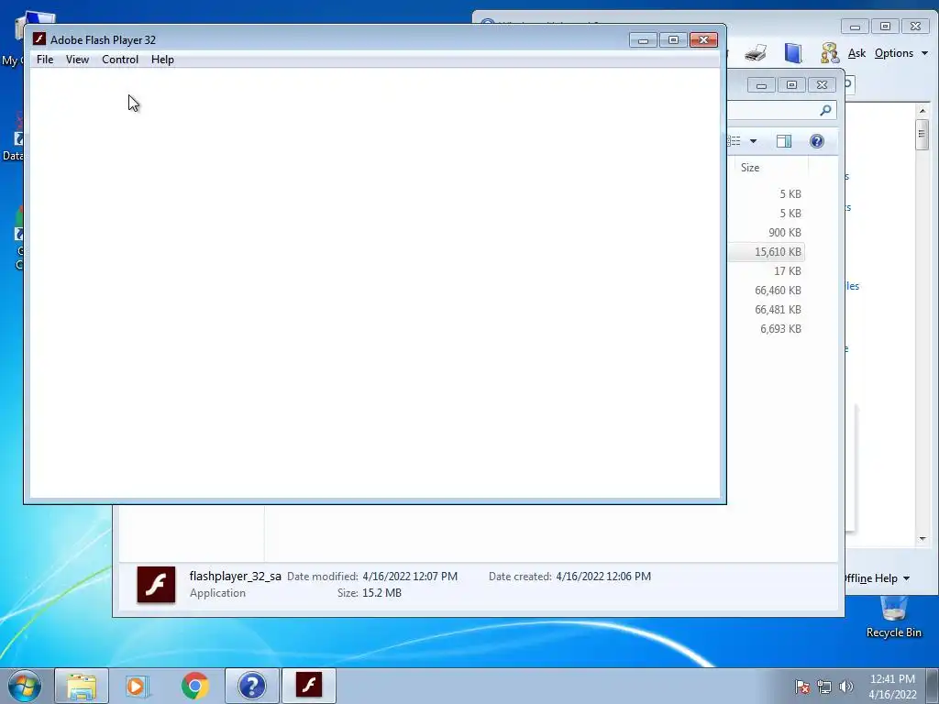Open the Recycle Bin desktop icon
The image size is (939, 704).
(x=893, y=617)
